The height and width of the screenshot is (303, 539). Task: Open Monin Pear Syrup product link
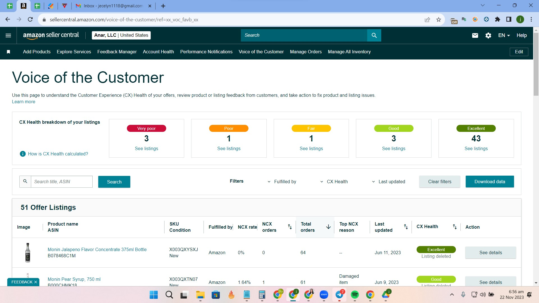(x=74, y=279)
